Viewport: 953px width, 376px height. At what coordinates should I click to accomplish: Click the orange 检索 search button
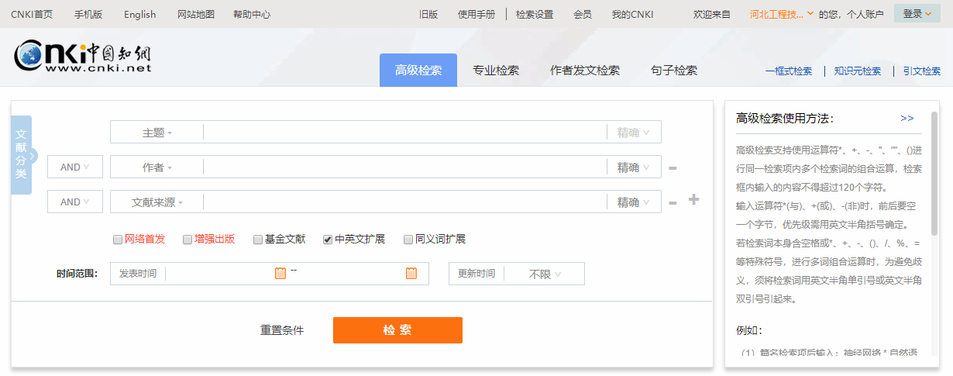[397, 330]
